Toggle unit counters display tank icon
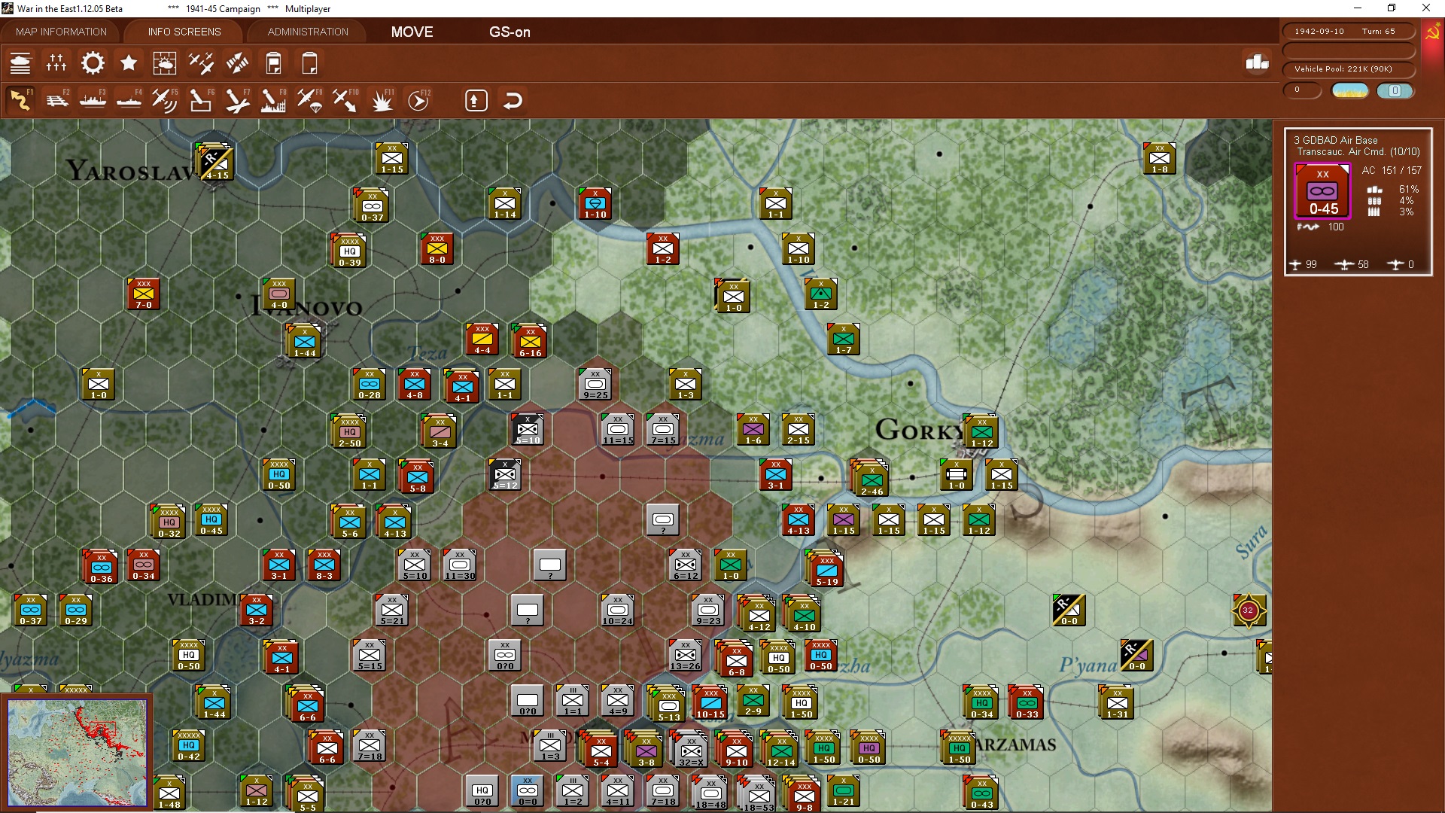Image resolution: width=1445 pixels, height=813 pixels. pyautogui.click(x=20, y=63)
